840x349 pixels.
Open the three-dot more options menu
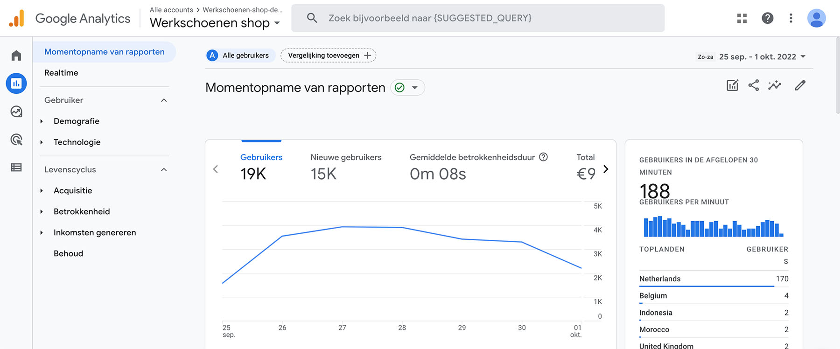click(791, 18)
